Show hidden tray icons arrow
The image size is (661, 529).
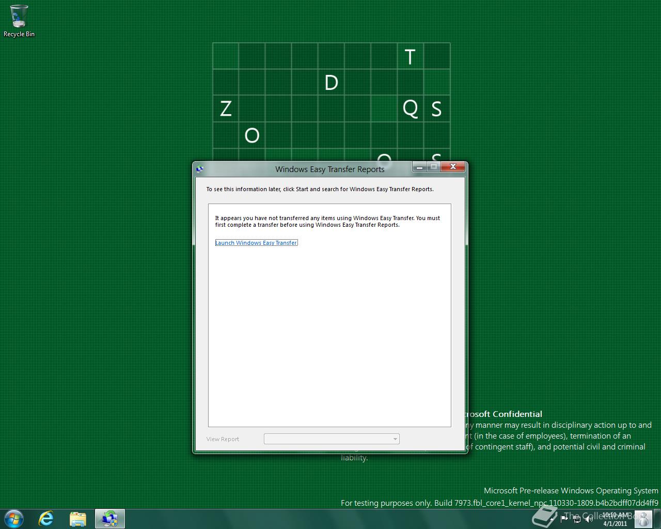pos(553,519)
